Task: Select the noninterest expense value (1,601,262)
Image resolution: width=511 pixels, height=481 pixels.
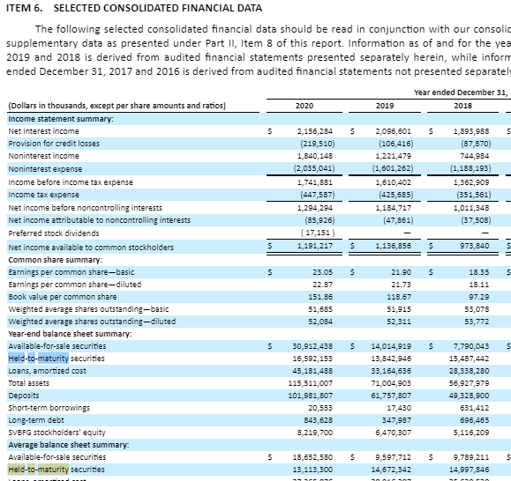Action: [x=393, y=168]
